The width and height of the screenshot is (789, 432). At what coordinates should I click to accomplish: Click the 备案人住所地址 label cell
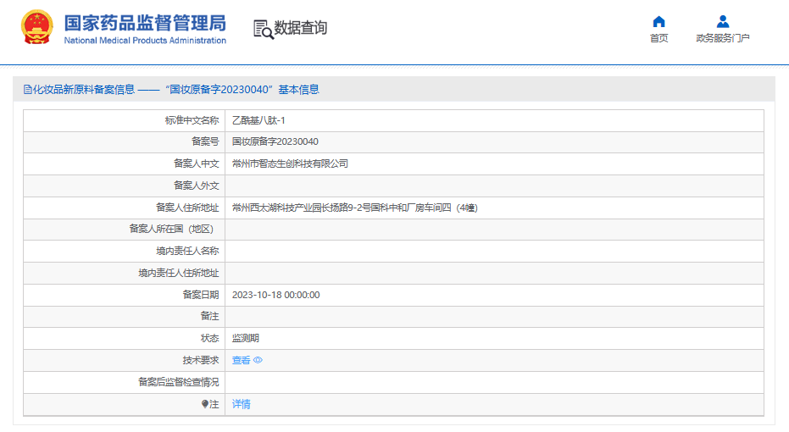pyautogui.click(x=125, y=208)
